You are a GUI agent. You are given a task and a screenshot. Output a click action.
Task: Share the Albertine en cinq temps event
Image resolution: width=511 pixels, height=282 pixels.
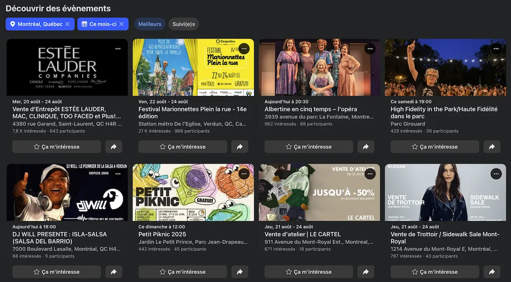click(x=366, y=147)
